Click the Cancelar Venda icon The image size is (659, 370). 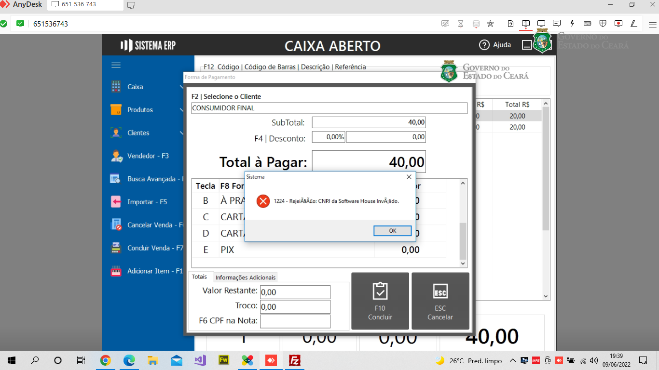116,225
